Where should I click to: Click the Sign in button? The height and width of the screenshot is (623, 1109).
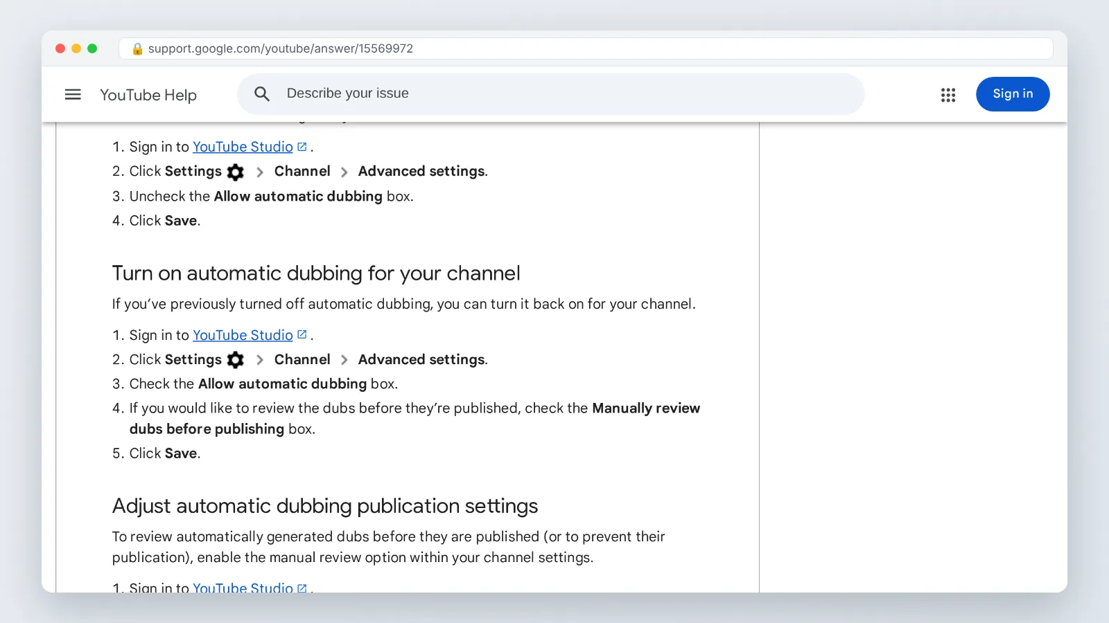(1013, 94)
